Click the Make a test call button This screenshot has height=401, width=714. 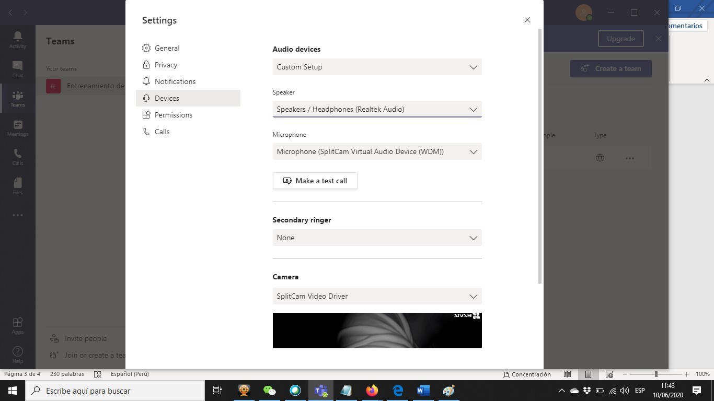315,181
